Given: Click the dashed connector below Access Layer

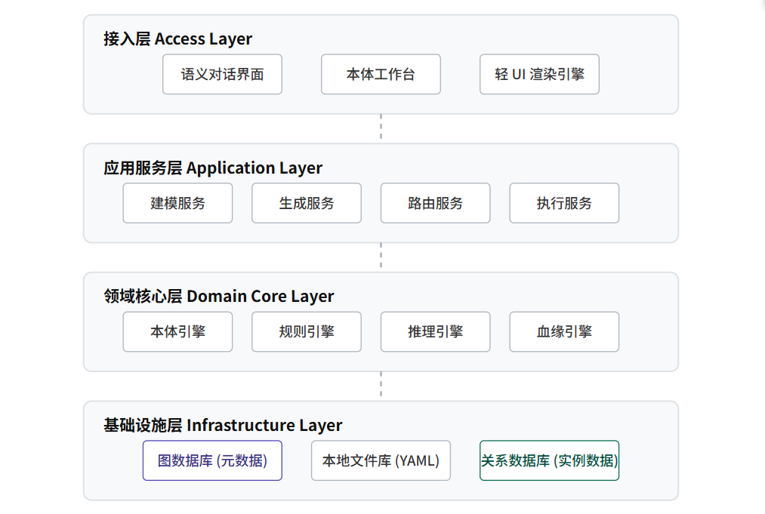Looking at the screenshot, I should coord(381,128).
